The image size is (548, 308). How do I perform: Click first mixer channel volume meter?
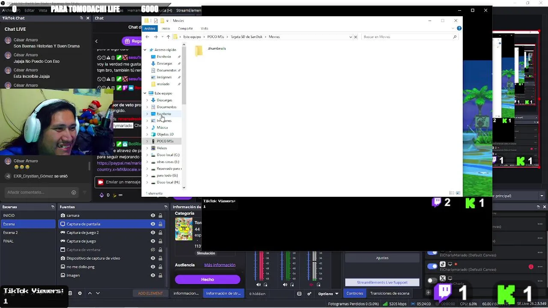pos(261,266)
